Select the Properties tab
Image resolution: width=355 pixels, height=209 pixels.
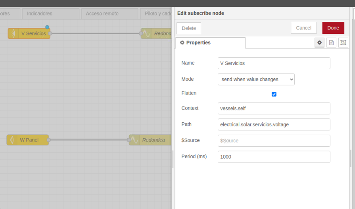coord(210,43)
